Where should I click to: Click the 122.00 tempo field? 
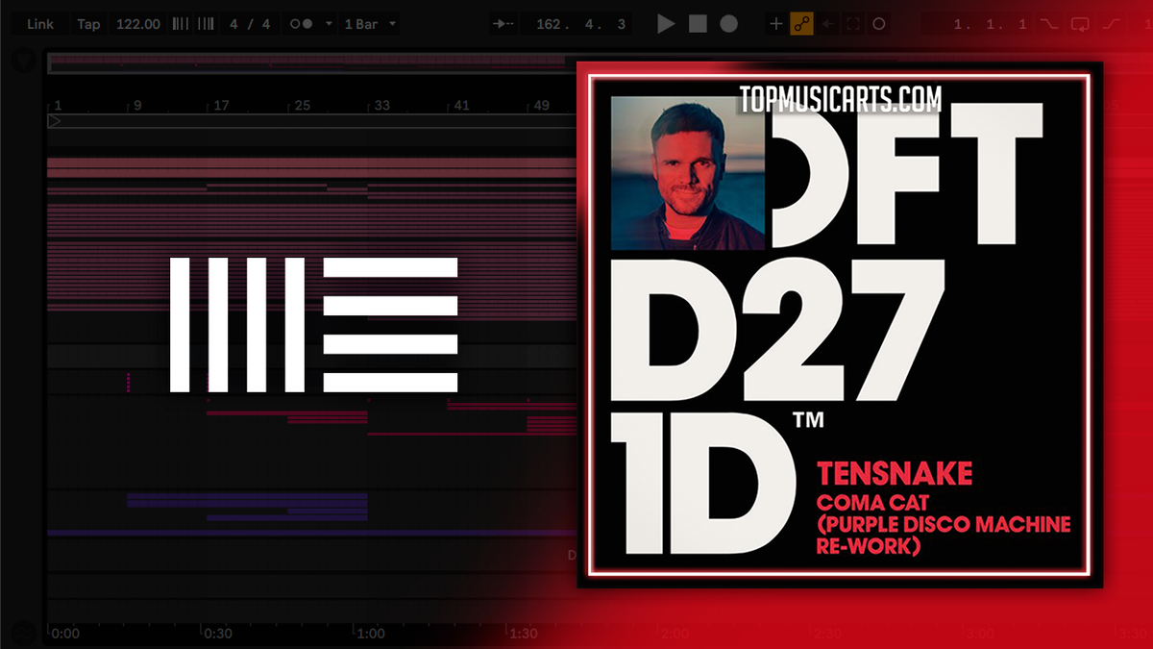[137, 24]
